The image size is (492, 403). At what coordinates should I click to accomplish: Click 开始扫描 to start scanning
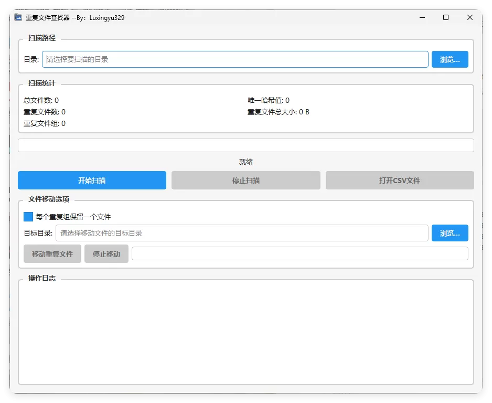click(92, 180)
